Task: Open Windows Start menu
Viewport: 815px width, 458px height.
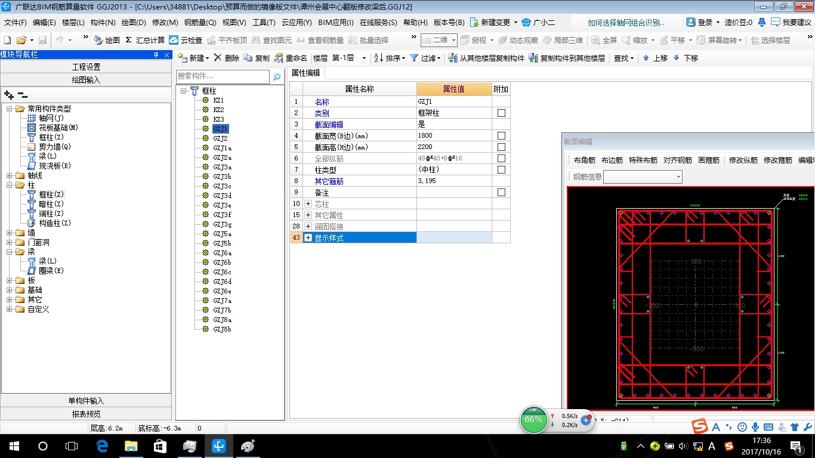Action: point(14,445)
